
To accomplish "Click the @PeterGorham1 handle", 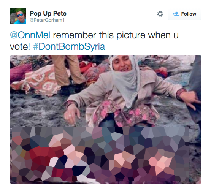I will tap(47, 20).
